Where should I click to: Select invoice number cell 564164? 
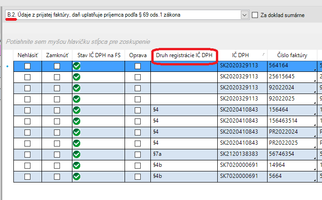(292, 66)
